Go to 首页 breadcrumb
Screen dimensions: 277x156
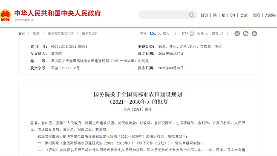22,34
